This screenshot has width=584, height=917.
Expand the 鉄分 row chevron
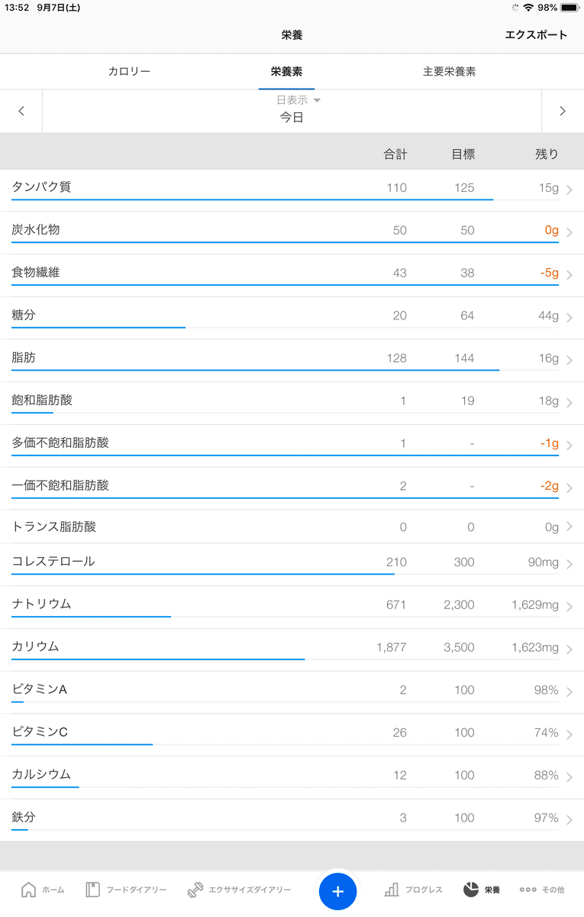tap(569, 820)
